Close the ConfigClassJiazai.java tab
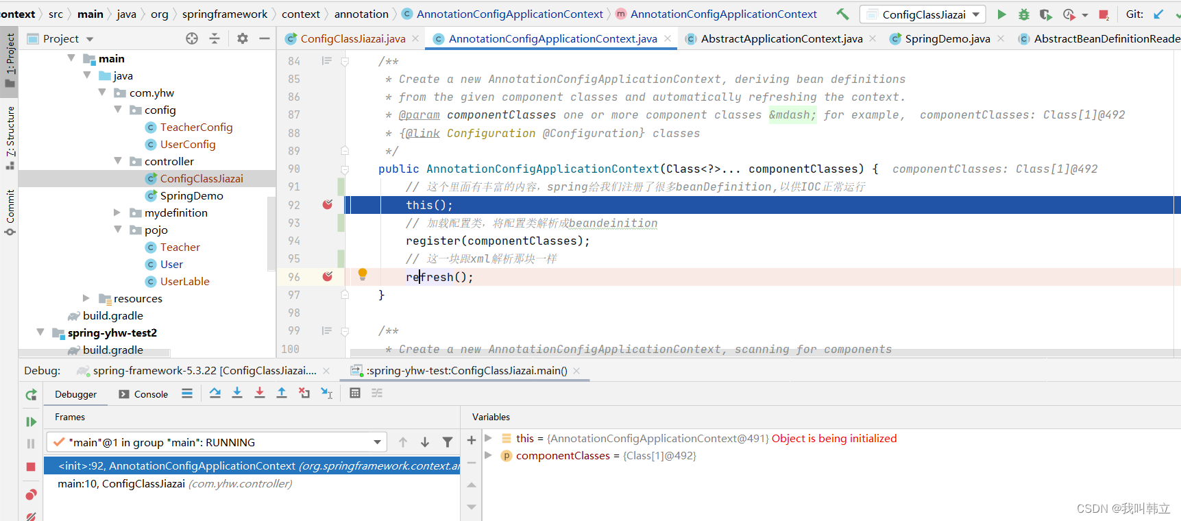This screenshot has width=1181, height=521. pyautogui.click(x=415, y=38)
